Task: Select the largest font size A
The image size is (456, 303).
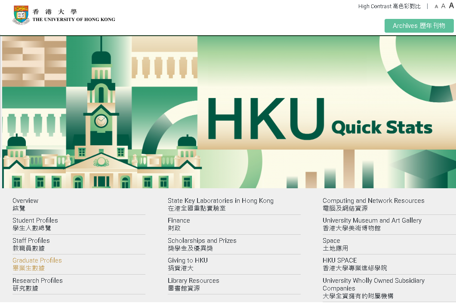Action: (x=451, y=6)
